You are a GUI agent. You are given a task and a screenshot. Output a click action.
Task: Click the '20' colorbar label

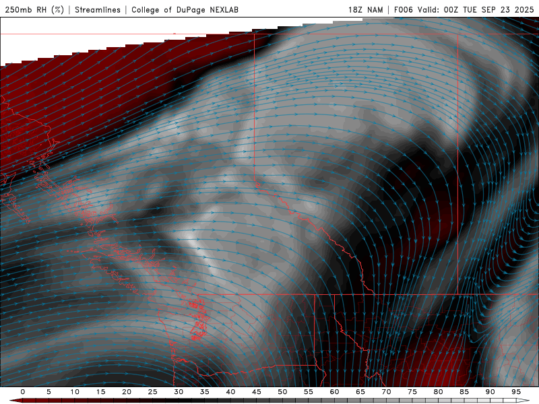127,392
